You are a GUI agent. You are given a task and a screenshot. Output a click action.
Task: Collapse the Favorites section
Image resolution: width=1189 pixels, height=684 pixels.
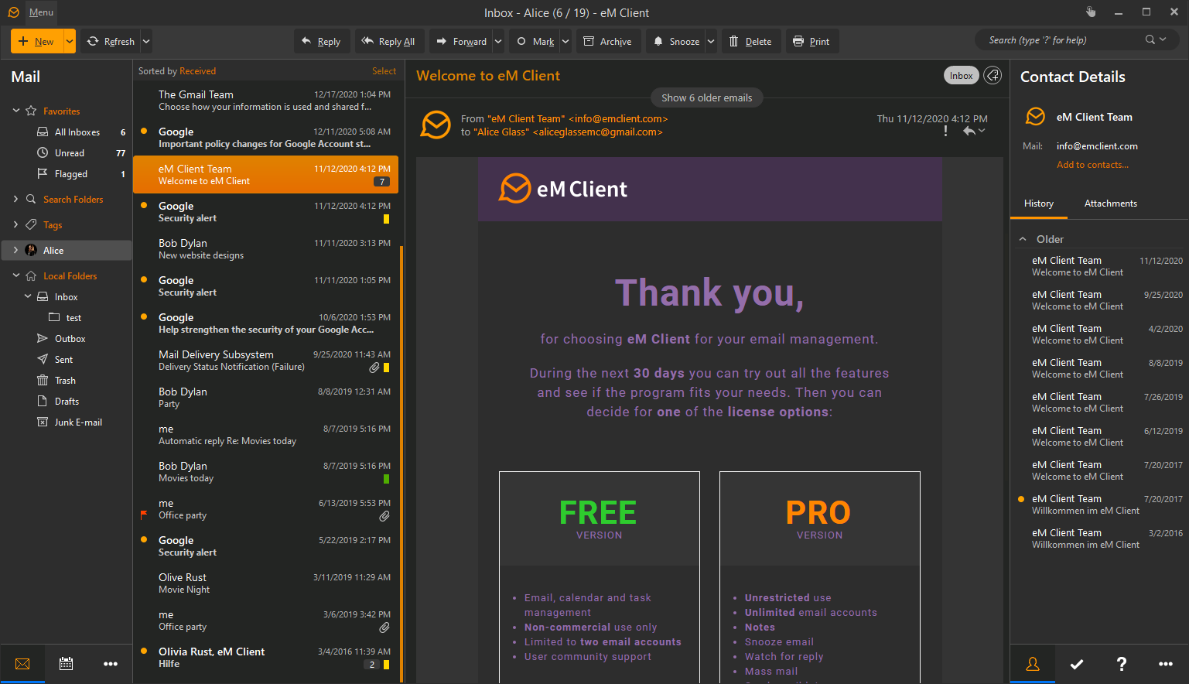click(15, 111)
